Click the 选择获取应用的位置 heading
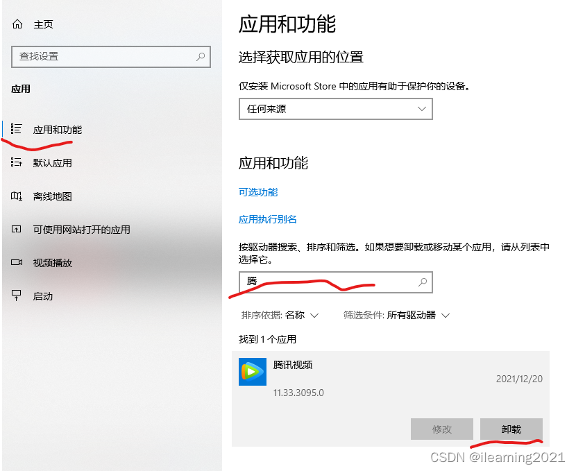Screen dimensions: 576x471 tap(301, 58)
